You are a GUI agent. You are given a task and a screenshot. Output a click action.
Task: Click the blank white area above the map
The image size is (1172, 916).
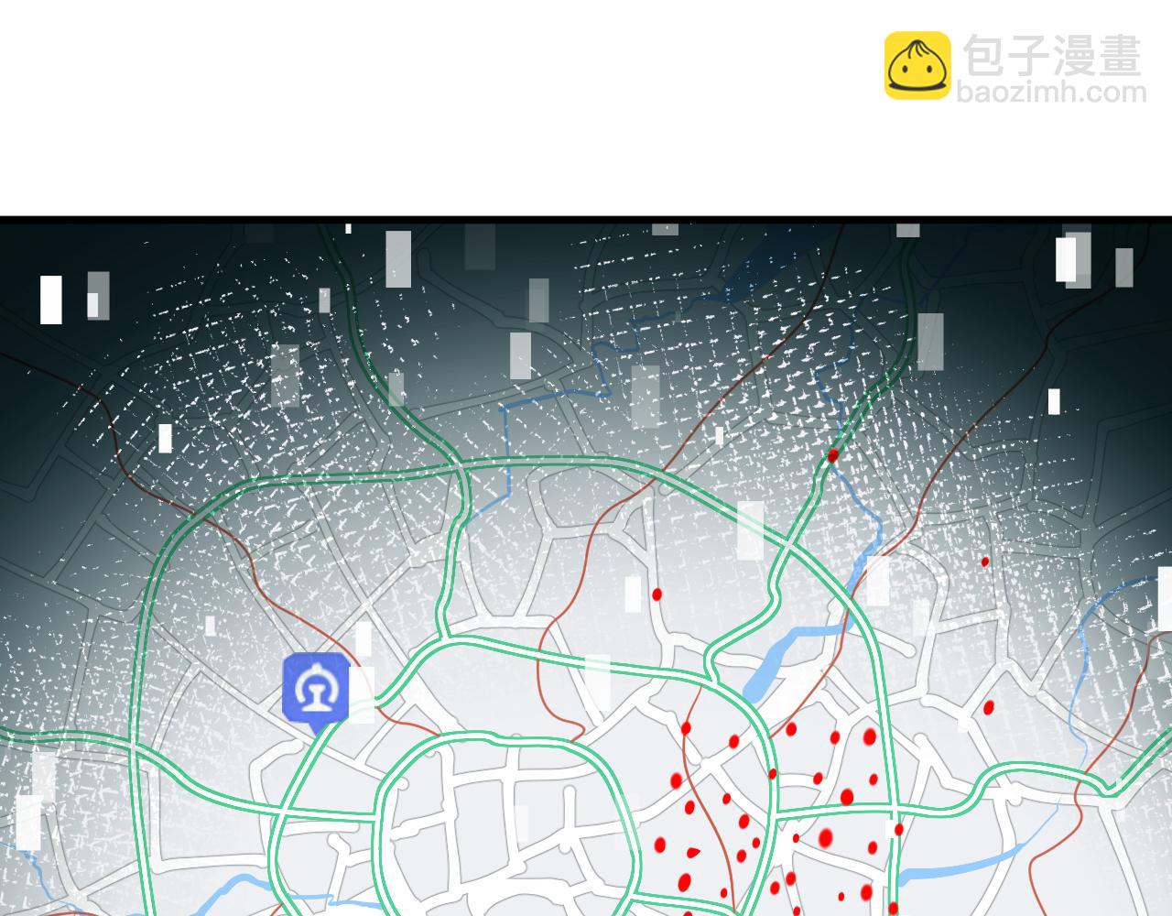[458, 110]
